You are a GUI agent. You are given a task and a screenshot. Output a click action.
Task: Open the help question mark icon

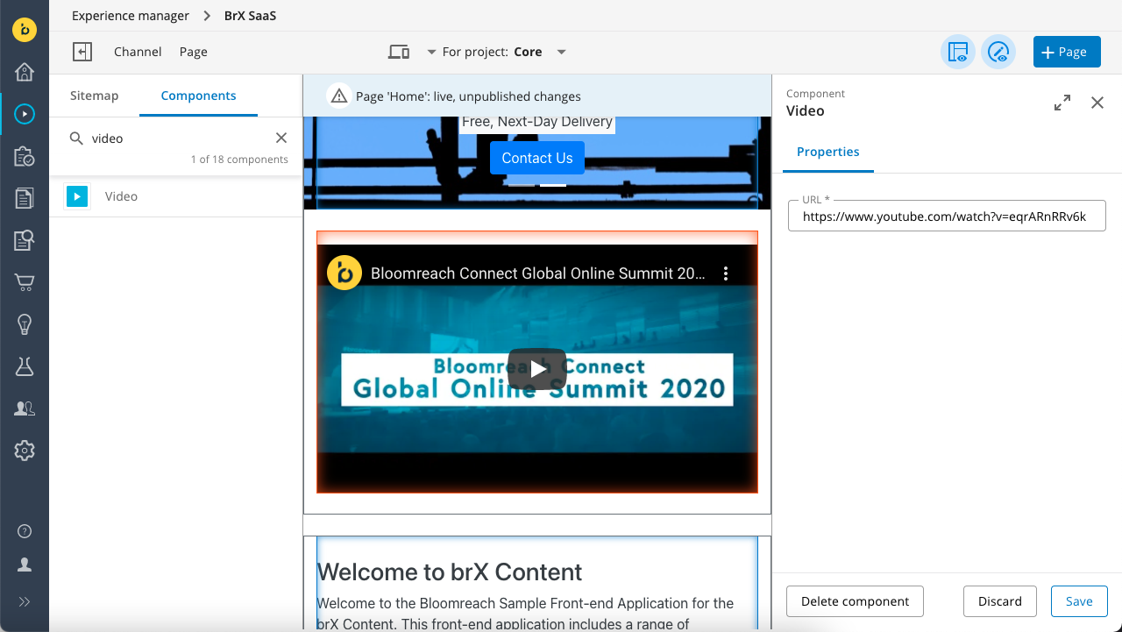[25, 531]
